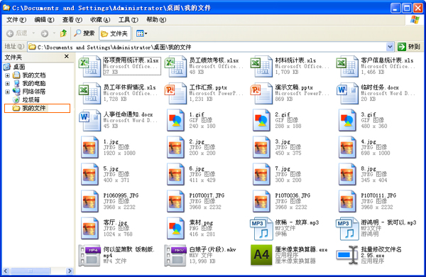This screenshot has height=277, width=426.
Task: Click the P1060995.JPG file name
Action: [x=121, y=195]
